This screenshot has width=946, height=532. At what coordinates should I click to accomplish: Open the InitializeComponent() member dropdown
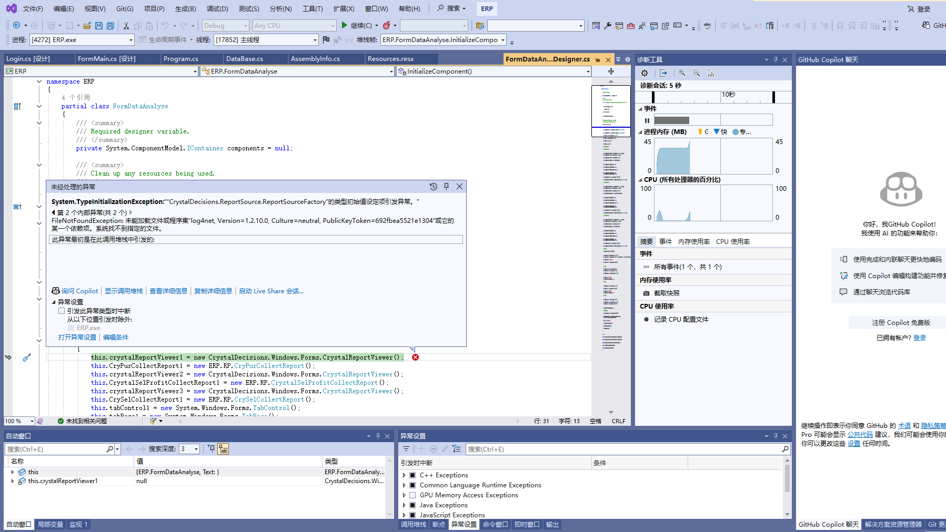click(x=494, y=71)
